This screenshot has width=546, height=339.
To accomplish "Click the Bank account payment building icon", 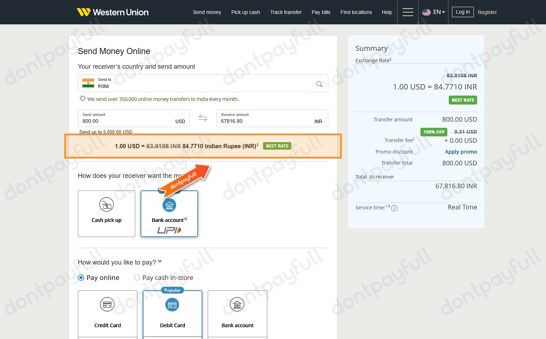I will [x=237, y=305].
